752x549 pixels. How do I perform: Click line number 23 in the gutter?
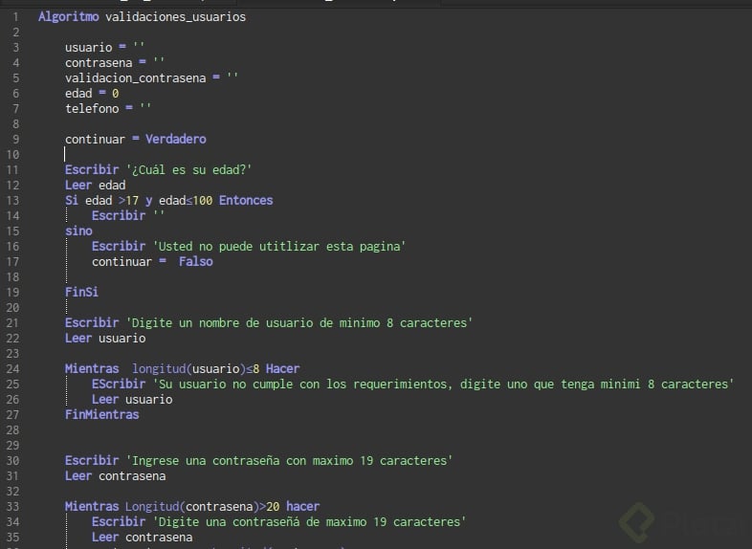[12, 354]
